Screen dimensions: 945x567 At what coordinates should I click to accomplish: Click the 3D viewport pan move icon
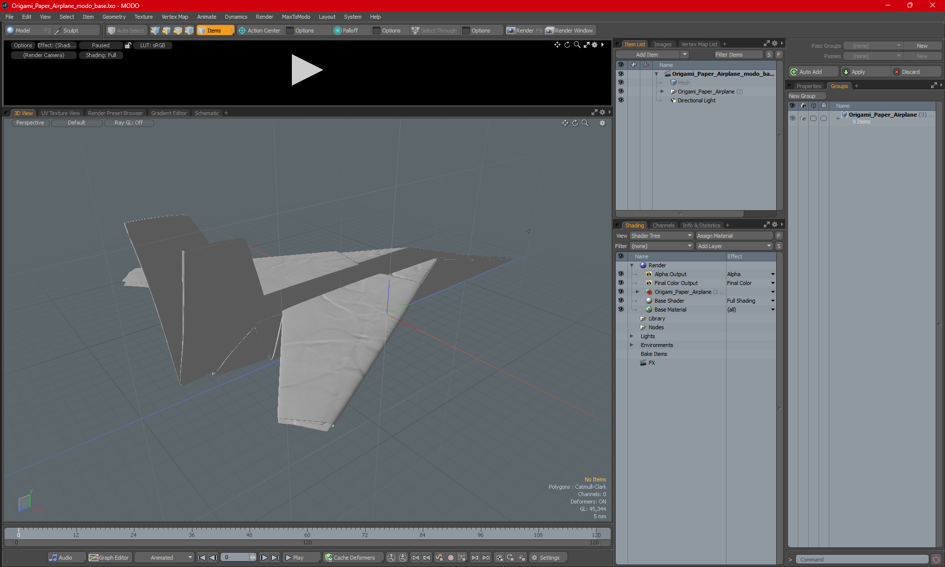565,123
